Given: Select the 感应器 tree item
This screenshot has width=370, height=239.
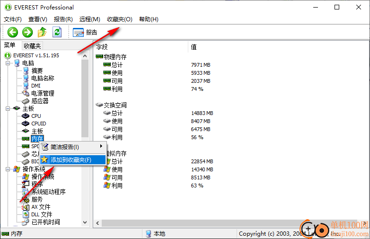Looking at the screenshot, I should tap(40, 101).
